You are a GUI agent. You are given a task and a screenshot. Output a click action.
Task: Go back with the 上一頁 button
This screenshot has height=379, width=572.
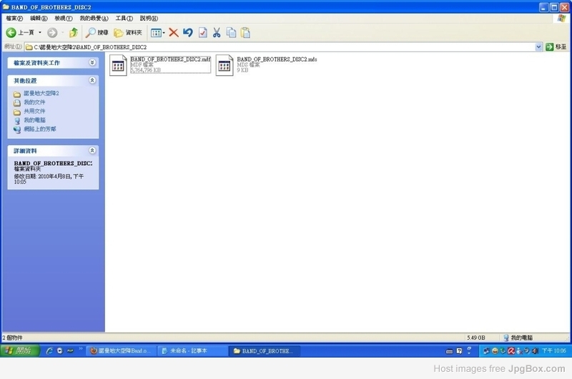pos(20,33)
